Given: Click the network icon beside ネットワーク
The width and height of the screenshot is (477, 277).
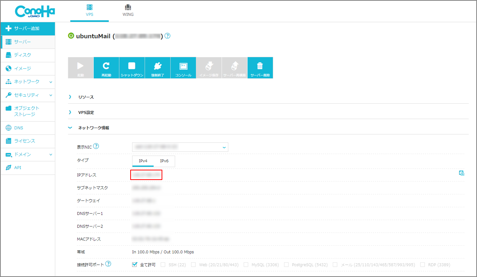Looking at the screenshot, I should 8,82.
